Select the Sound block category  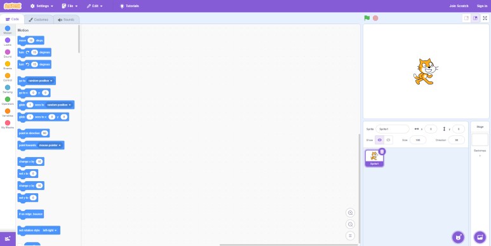point(8,53)
